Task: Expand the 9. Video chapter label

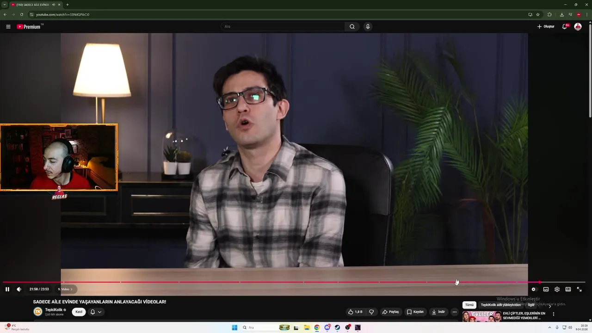Action: pyautogui.click(x=65, y=289)
